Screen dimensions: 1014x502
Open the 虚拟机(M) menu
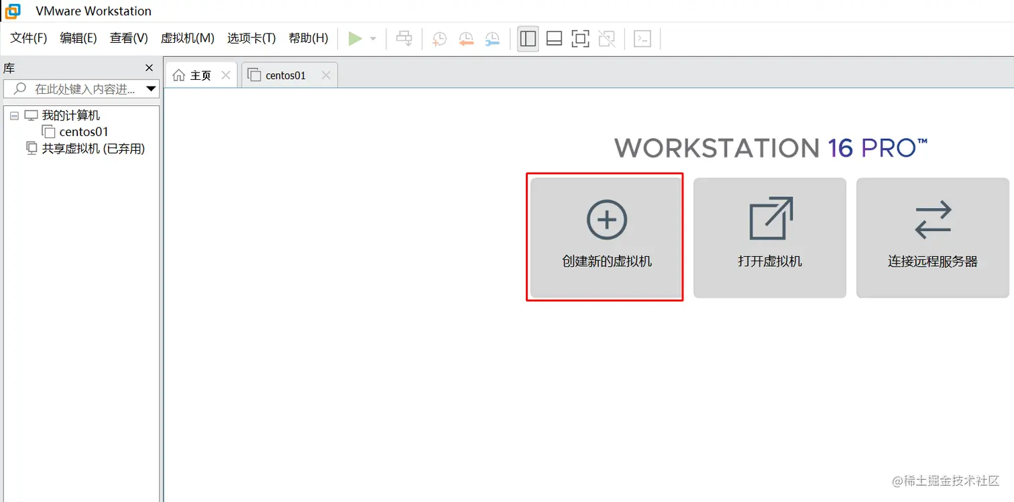(188, 38)
